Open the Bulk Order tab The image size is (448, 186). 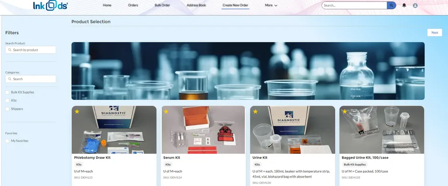pyautogui.click(x=162, y=6)
